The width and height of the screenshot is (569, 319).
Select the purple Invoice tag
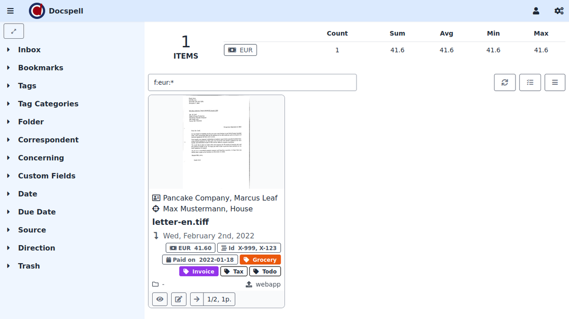coord(199,271)
